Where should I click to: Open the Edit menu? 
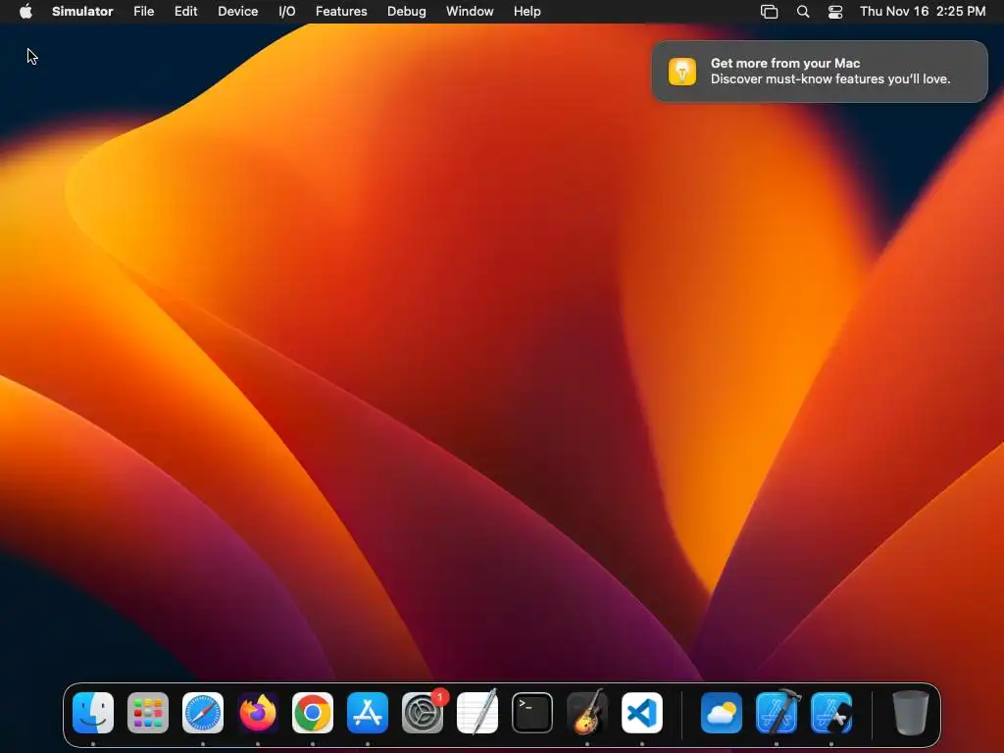(185, 12)
